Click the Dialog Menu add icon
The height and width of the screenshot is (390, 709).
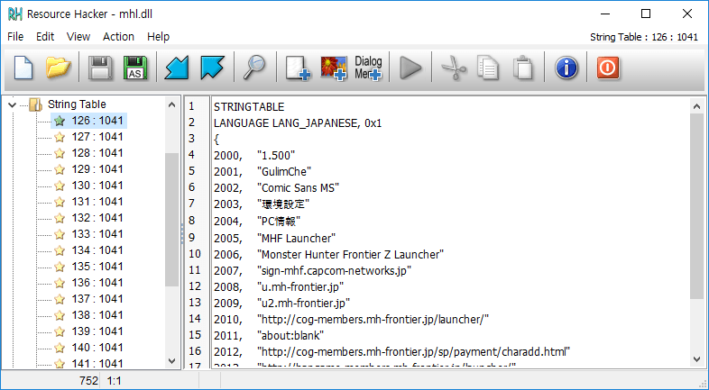click(x=368, y=68)
